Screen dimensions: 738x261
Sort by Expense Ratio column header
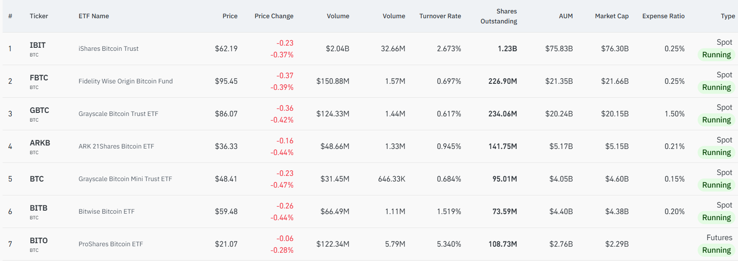tap(663, 16)
